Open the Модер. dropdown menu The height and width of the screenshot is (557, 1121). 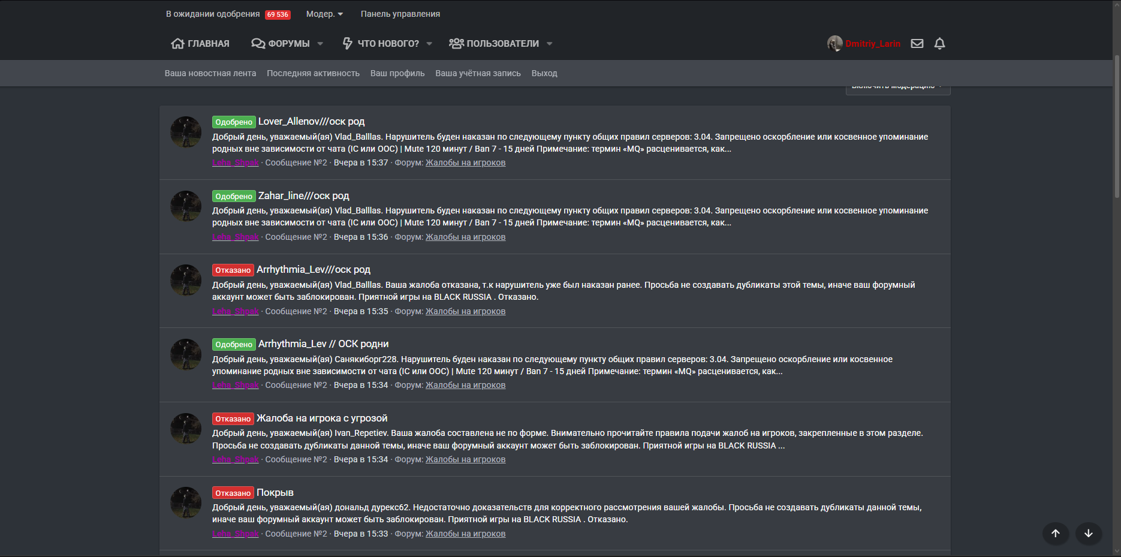coord(324,14)
